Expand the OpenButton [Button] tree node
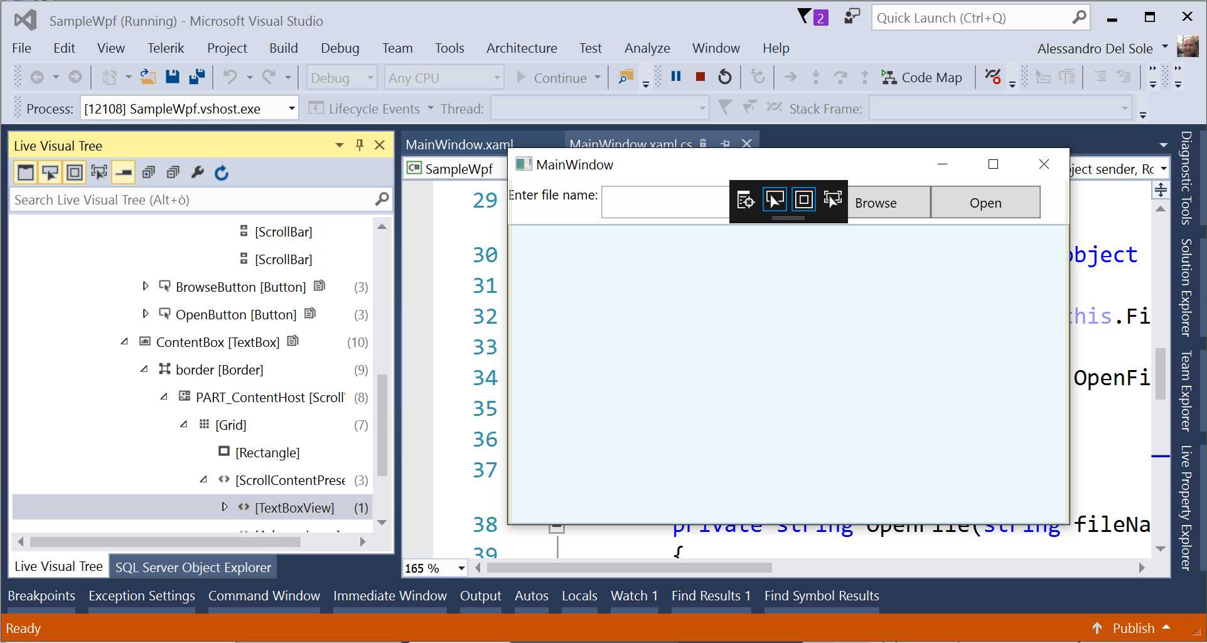This screenshot has height=643, width=1207. tap(146, 314)
